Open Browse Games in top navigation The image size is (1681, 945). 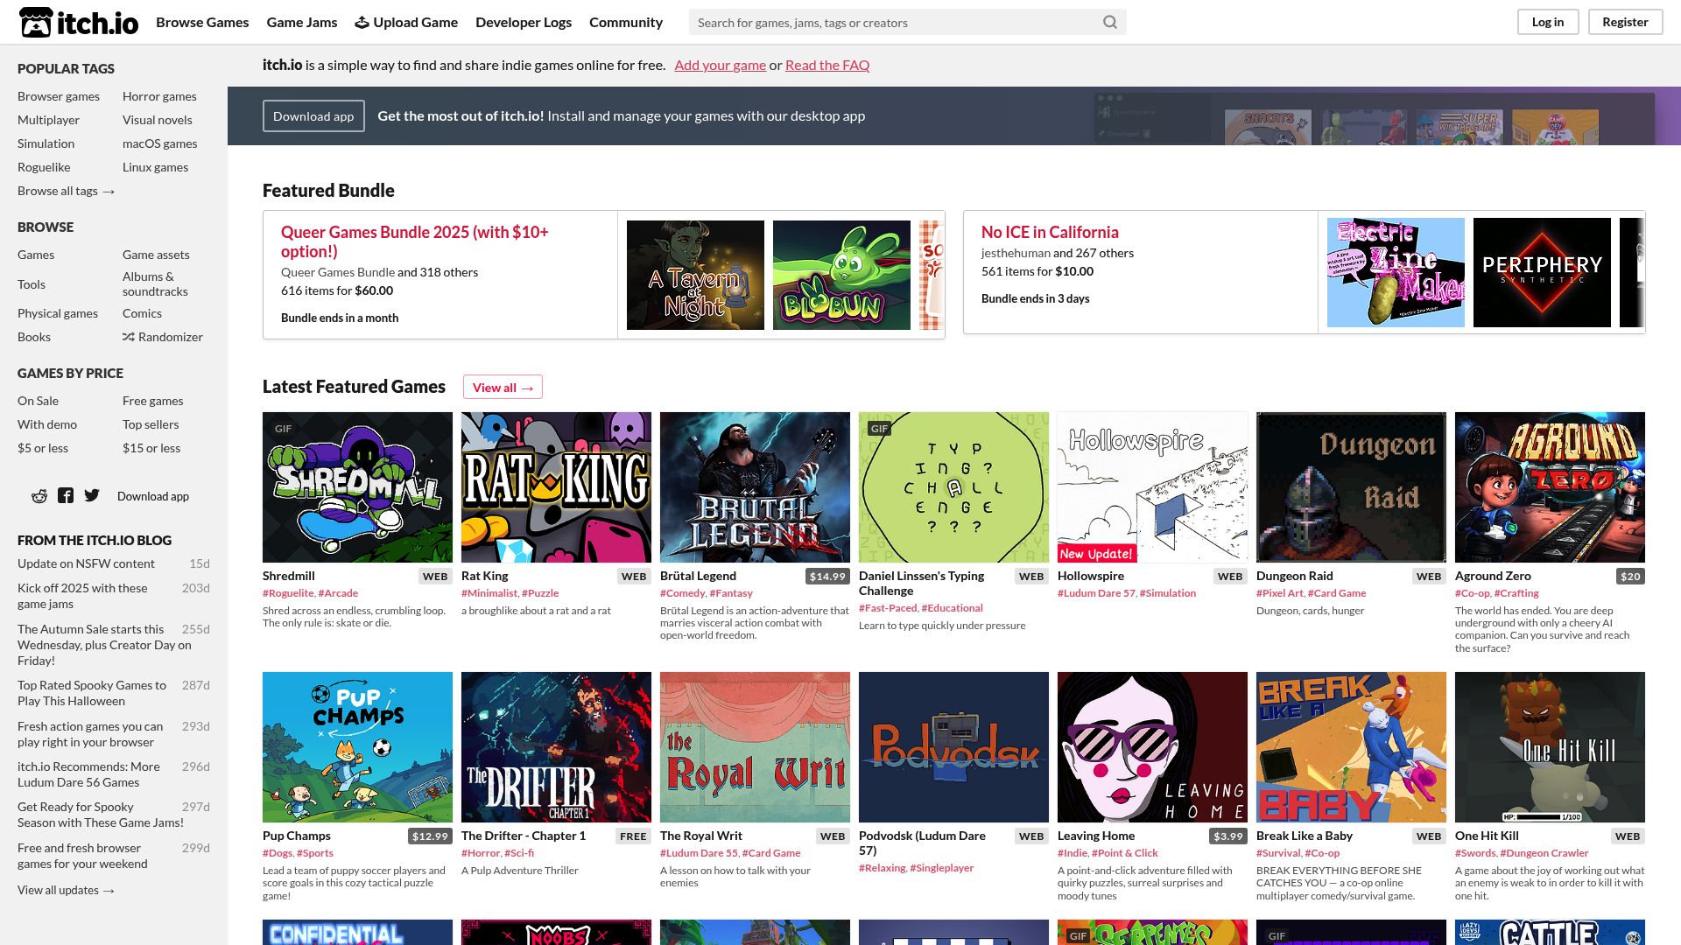202,22
